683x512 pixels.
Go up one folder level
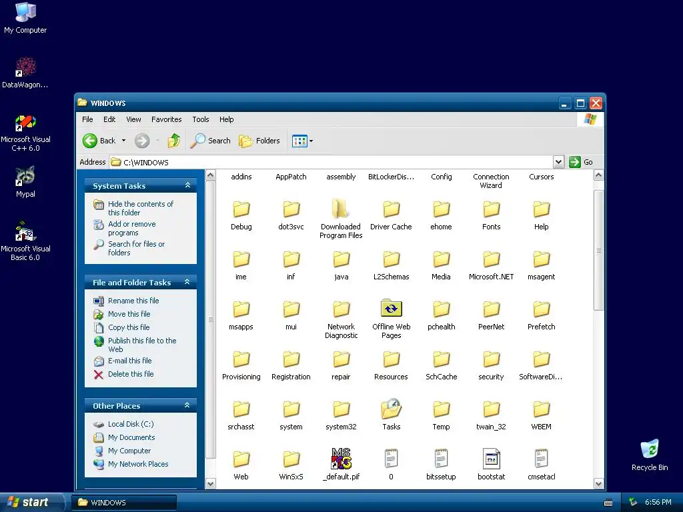174,141
